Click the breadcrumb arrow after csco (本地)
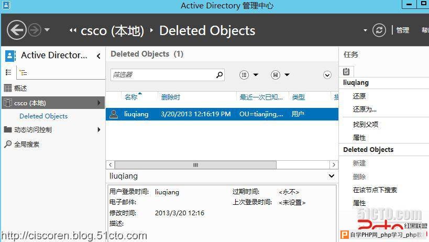The image size is (429, 242). point(152,30)
